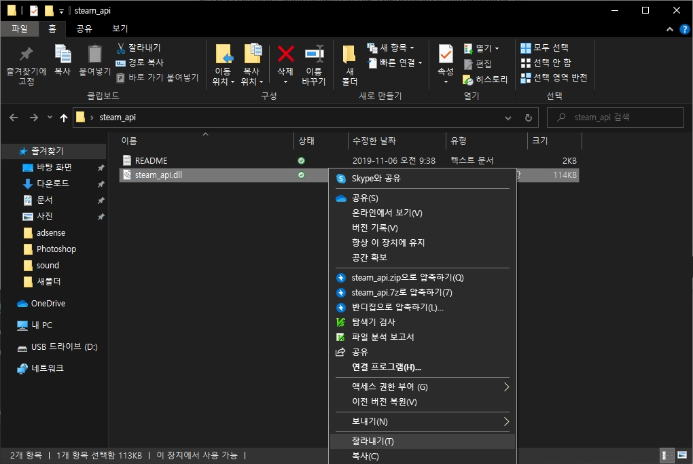The image size is (693, 464).
Task: Click Select all (모두 선택)
Action: pyautogui.click(x=544, y=48)
